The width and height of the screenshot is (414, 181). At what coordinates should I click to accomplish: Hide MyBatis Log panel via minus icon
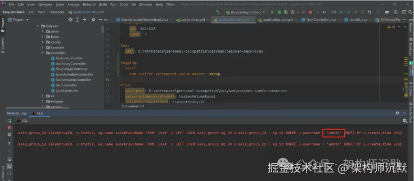pos(404,113)
